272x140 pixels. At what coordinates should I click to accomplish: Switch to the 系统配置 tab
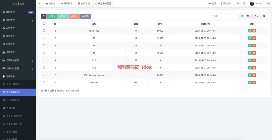click(66, 3)
